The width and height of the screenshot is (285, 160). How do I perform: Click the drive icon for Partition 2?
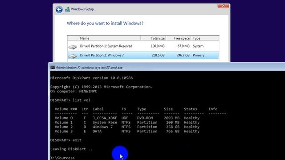73,56
